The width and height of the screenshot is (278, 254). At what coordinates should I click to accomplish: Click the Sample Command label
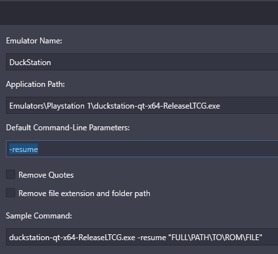pos(39,216)
